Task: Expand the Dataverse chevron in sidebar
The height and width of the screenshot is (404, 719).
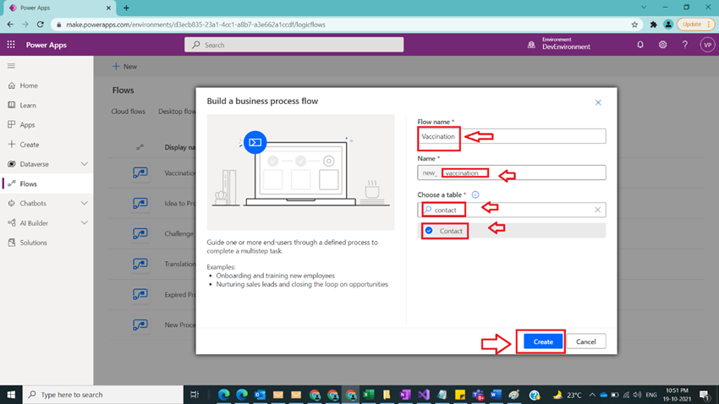Action: click(85, 164)
